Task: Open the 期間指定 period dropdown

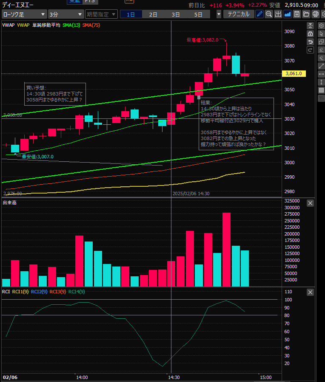Action: [101, 14]
